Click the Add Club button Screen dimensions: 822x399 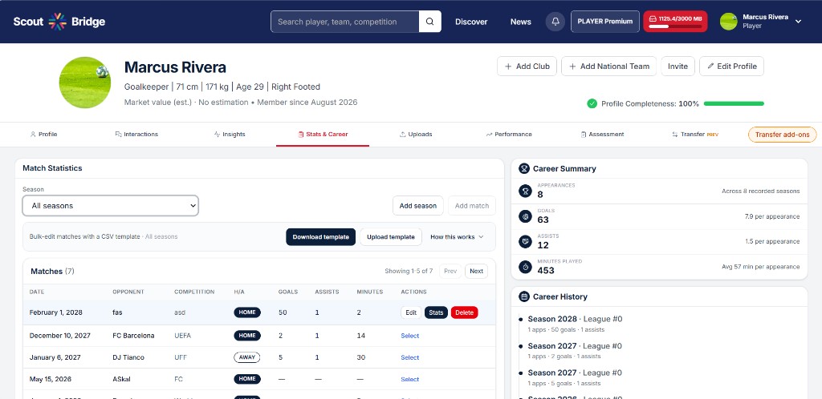[527, 66]
